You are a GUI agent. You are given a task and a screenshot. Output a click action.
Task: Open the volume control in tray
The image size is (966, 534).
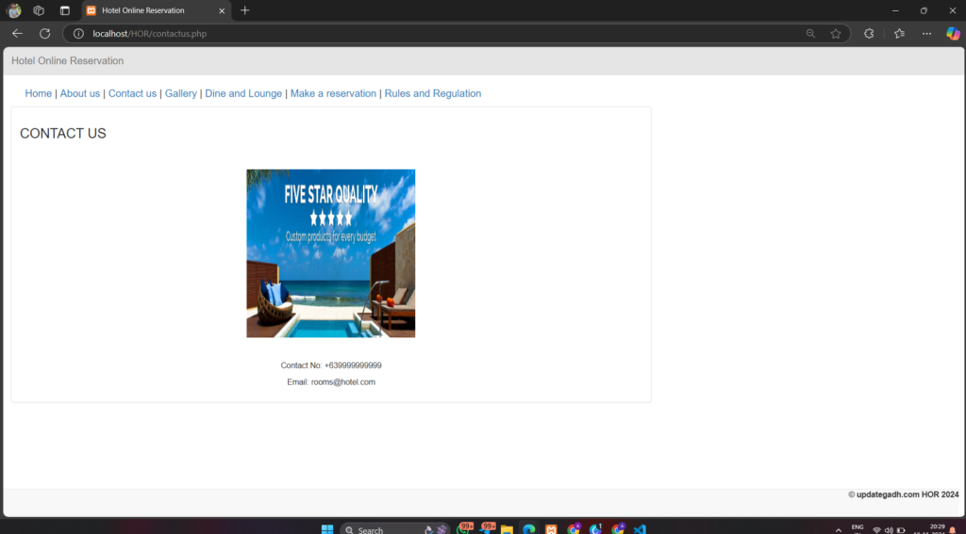889,529
